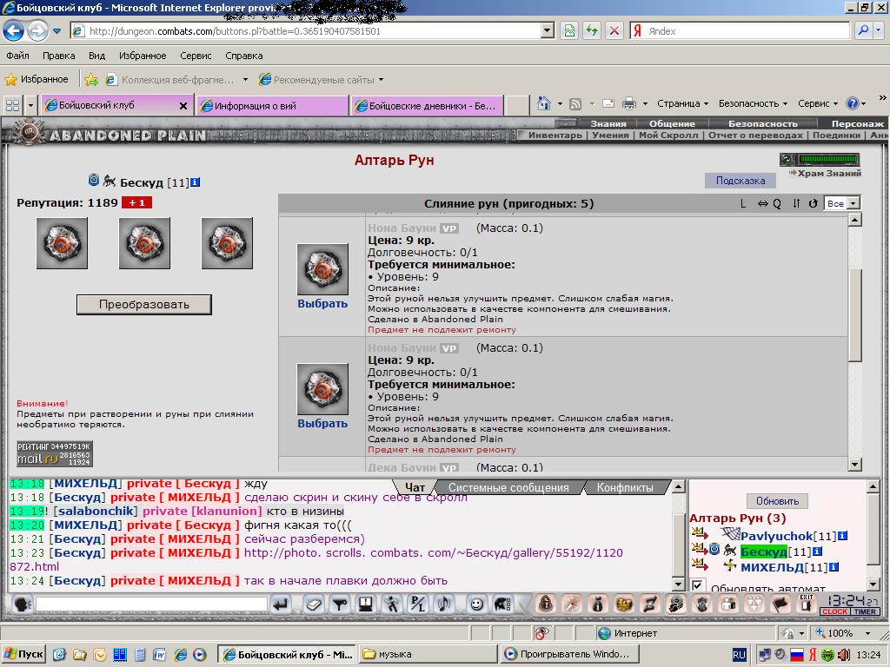Click the chat message input field
The width and height of the screenshot is (890, 667).
[x=151, y=604]
